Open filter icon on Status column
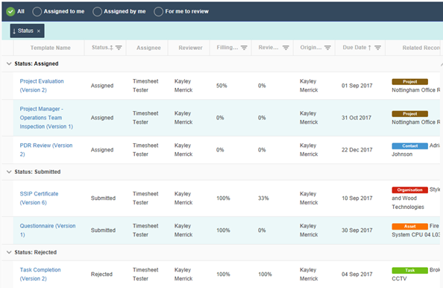Viewport: 443px width, 288px height. (x=119, y=48)
